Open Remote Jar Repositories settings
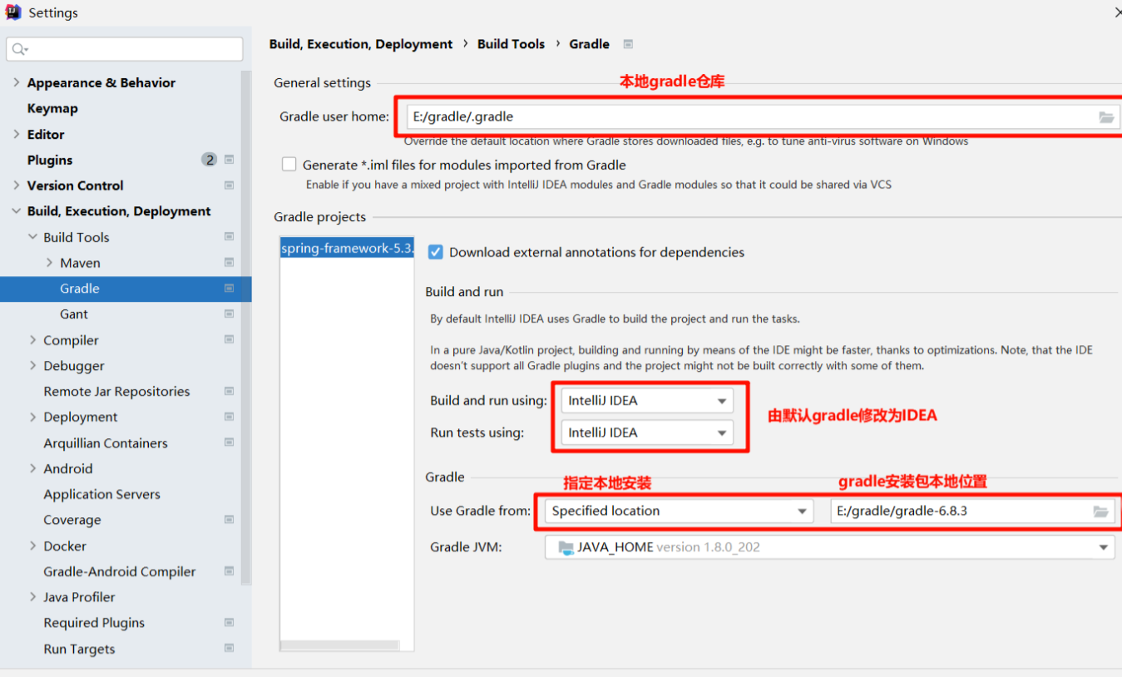This screenshot has width=1122, height=677. pos(116,392)
